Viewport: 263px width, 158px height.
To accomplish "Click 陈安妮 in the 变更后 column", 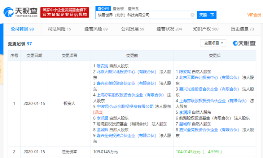I will (x=185, y=72).
